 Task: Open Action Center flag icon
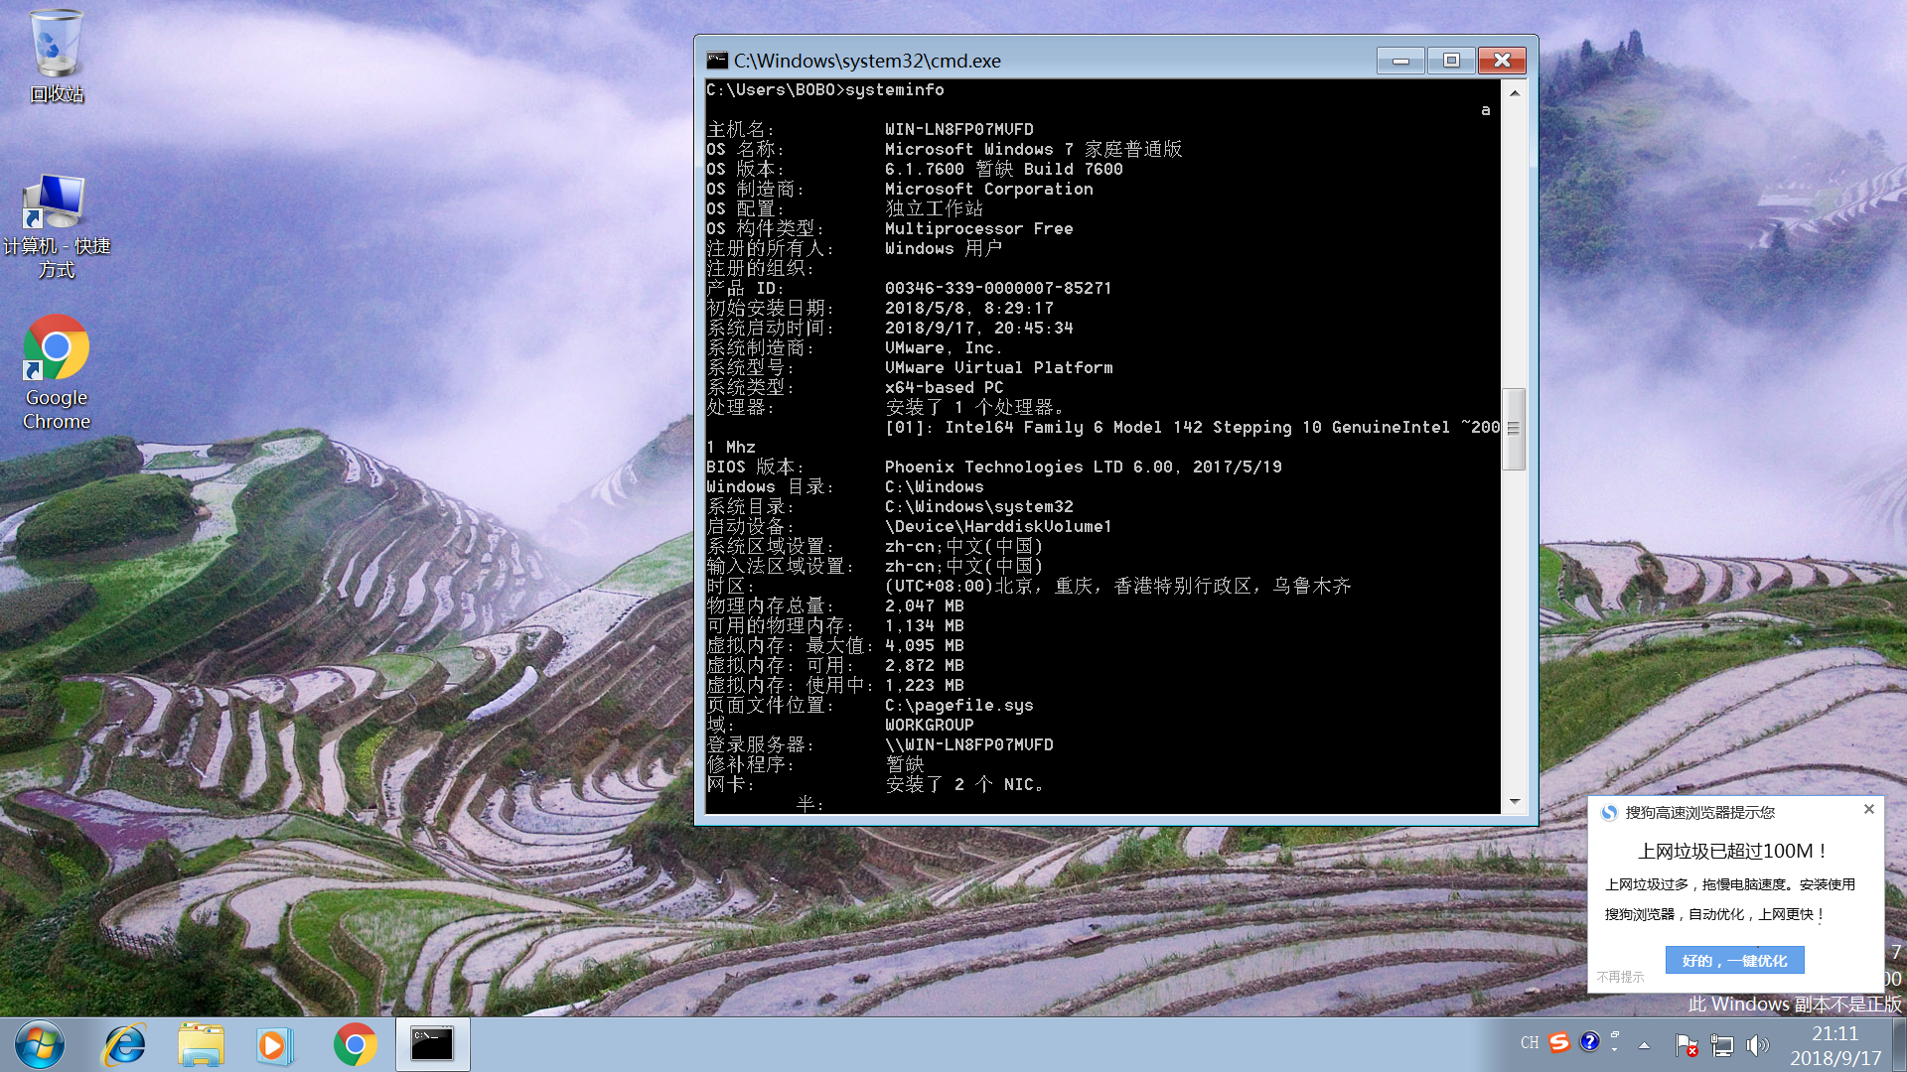point(1686,1044)
